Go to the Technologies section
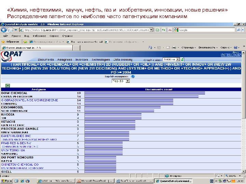Viewport: 246px width, 184px height. tap(101, 60)
